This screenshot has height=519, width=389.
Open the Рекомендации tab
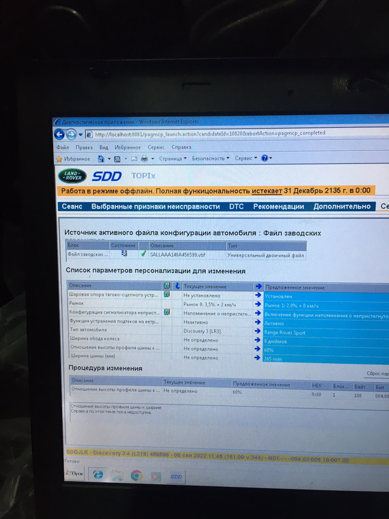(x=278, y=206)
